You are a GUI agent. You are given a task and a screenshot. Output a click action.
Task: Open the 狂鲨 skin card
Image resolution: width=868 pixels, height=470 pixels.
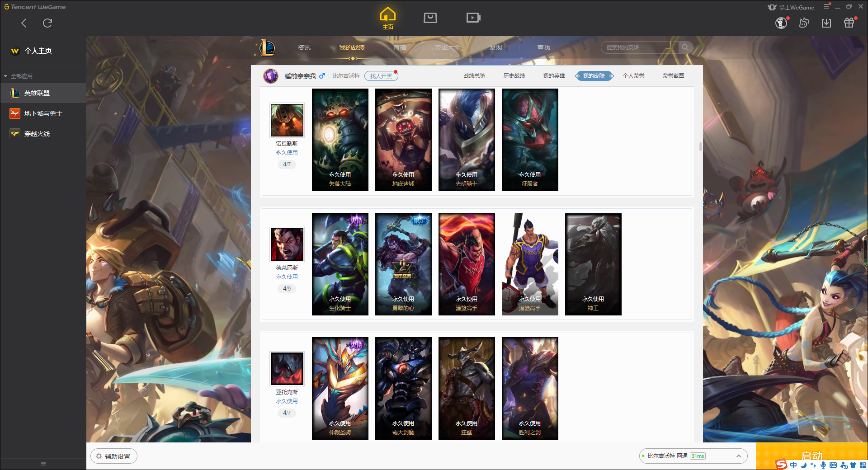point(467,388)
